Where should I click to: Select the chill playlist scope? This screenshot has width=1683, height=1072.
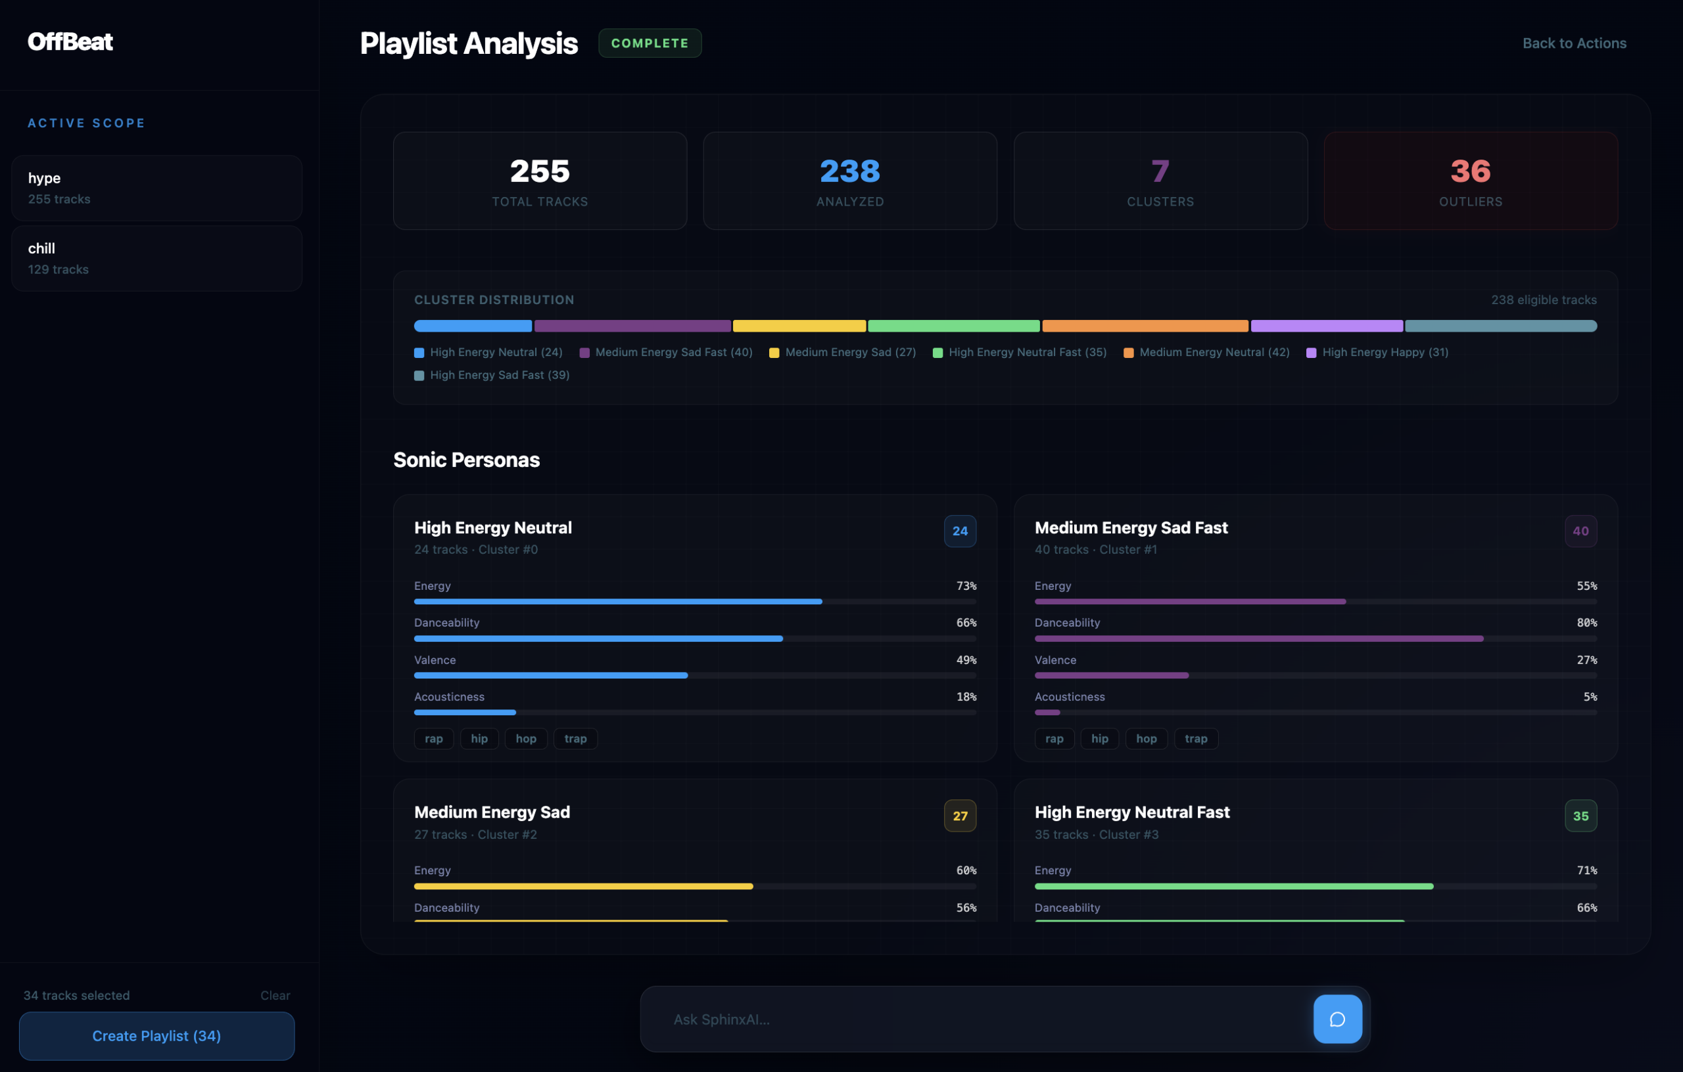(x=156, y=258)
